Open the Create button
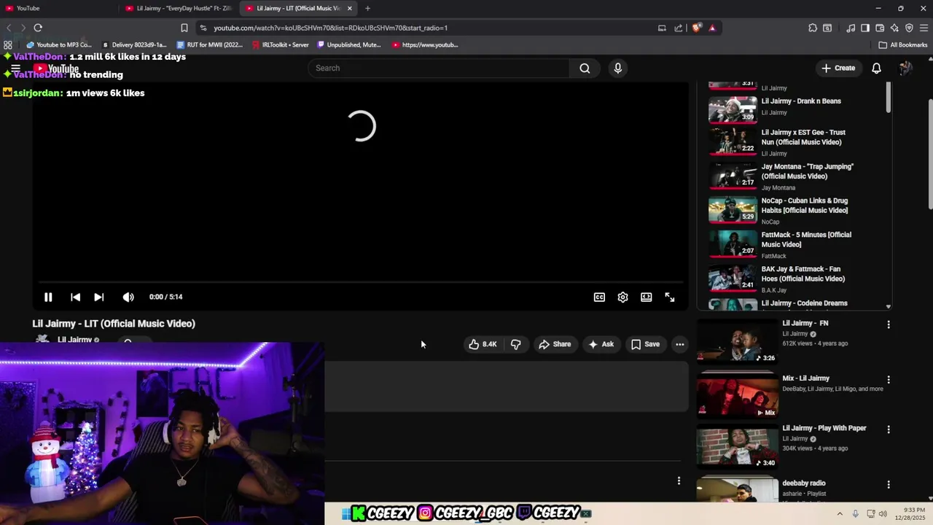Image resolution: width=933 pixels, height=525 pixels. click(838, 68)
